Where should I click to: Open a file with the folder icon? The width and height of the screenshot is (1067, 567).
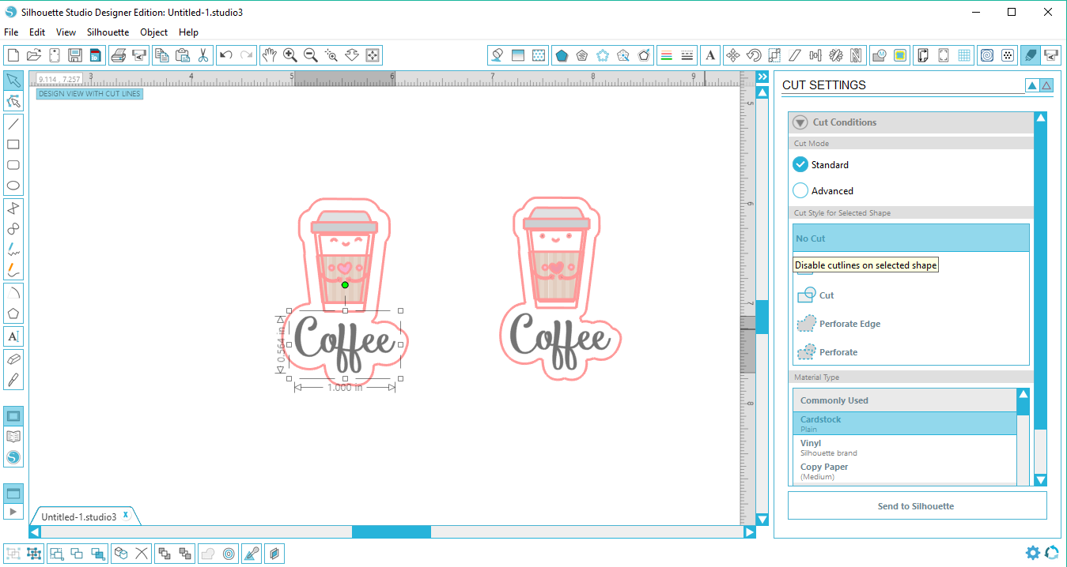[x=33, y=55]
